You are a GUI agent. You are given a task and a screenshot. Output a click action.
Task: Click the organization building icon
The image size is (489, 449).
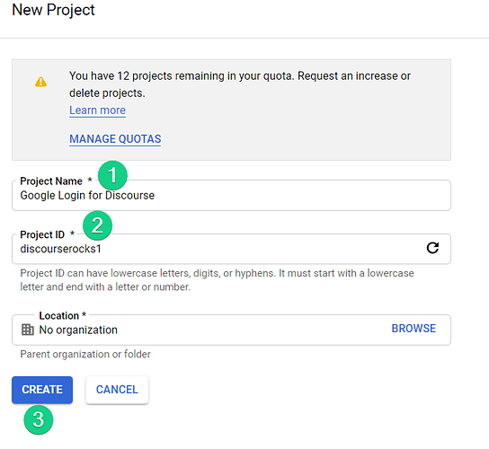pyautogui.click(x=28, y=330)
